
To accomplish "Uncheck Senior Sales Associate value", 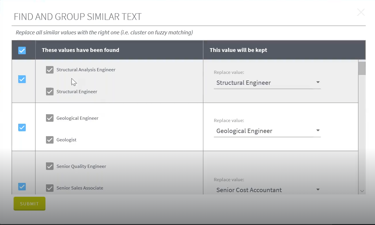I will (x=50, y=188).
